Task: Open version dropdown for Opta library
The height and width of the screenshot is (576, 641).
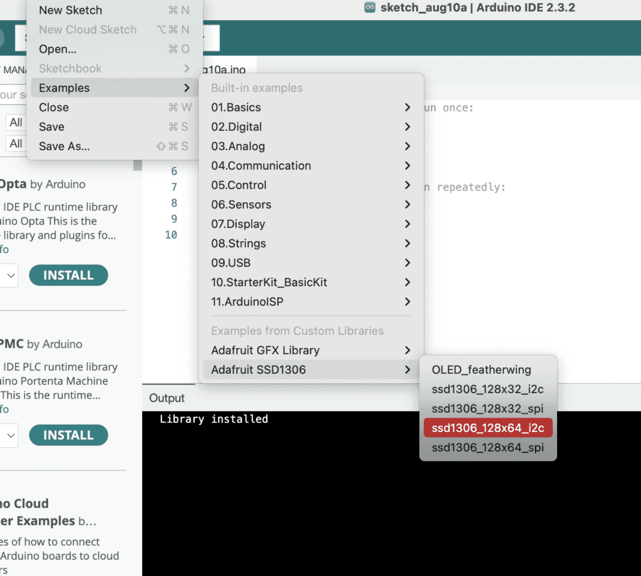Action: click(x=9, y=275)
